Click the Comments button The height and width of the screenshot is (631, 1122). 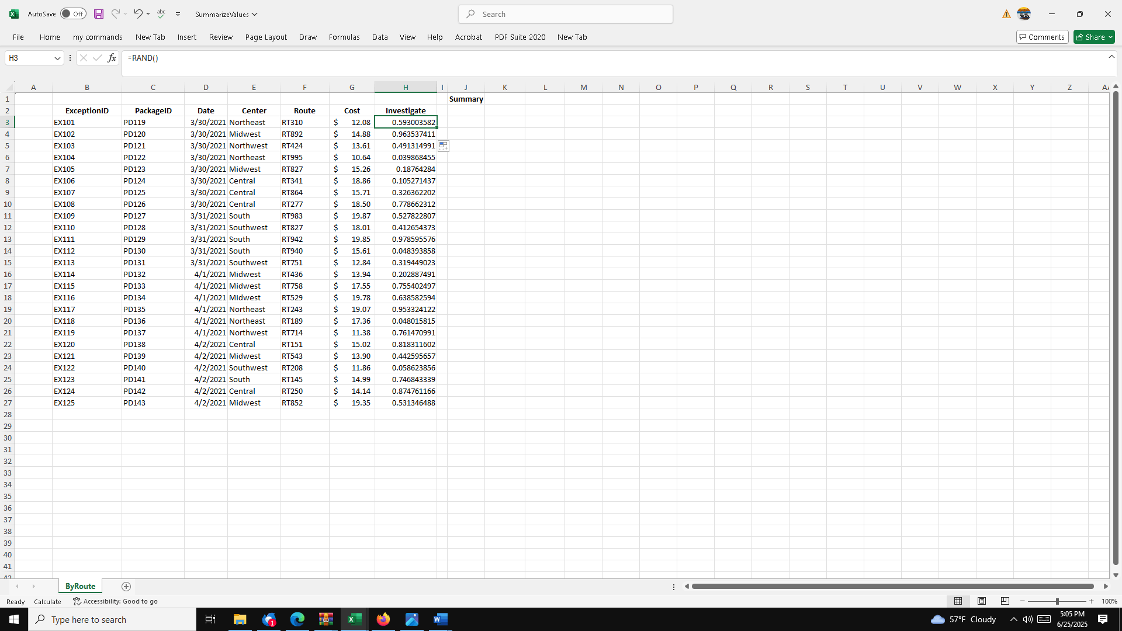[x=1043, y=37]
